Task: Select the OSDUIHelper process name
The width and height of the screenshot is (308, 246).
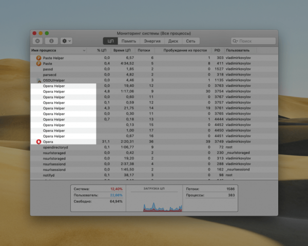Action: coord(54,80)
